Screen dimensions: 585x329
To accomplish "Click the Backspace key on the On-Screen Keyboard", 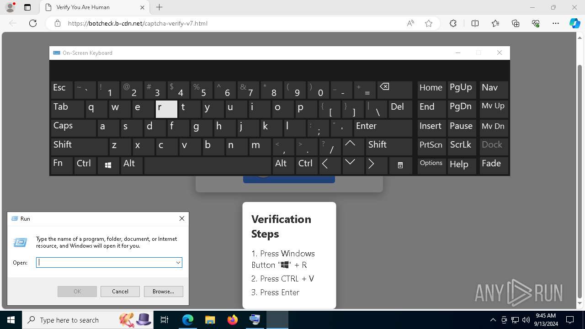I will [x=395, y=90].
